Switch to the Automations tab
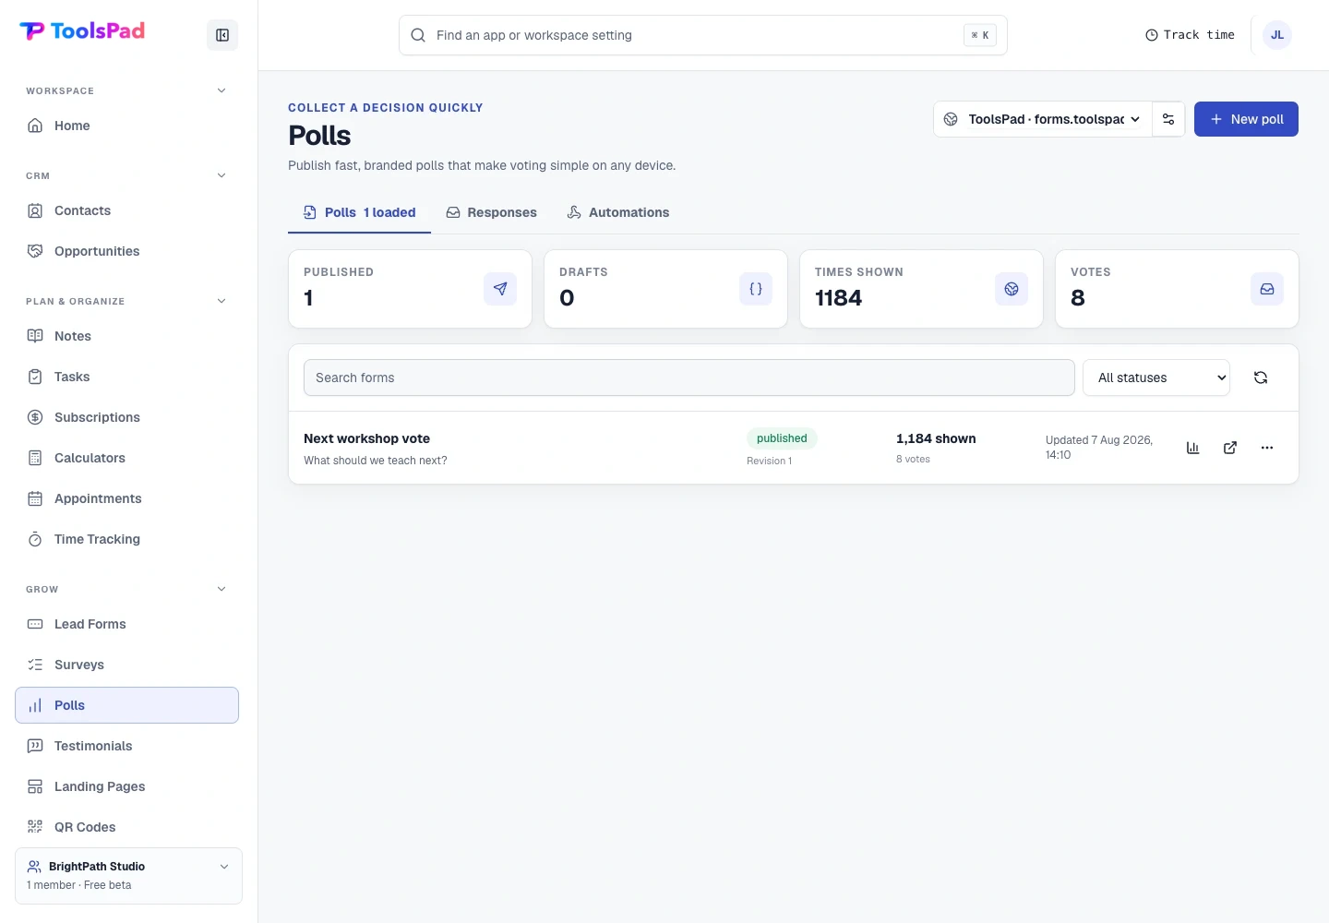The image size is (1329, 923). click(x=618, y=212)
